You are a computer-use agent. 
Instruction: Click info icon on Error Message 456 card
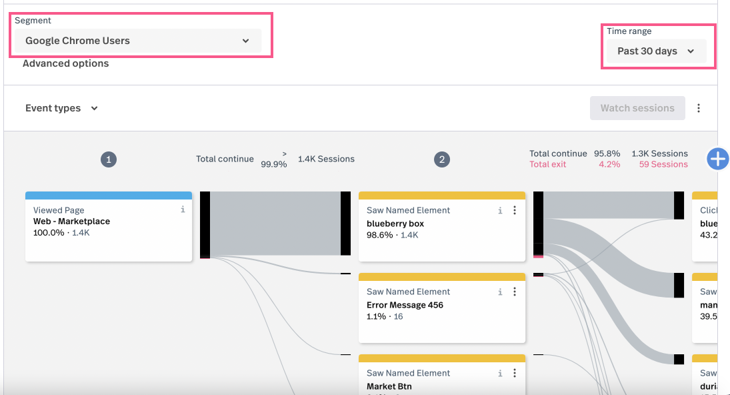point(500,292)
